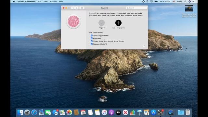
Task: Open the Window menu
Action: [x=53, y=1]
